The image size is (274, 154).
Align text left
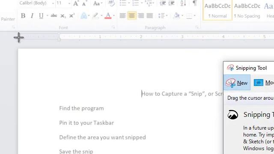click(x=123, y=16)
